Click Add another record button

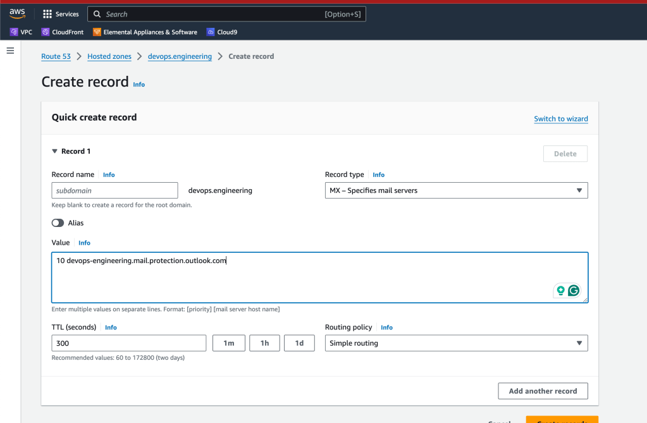[x=543, y=391]
